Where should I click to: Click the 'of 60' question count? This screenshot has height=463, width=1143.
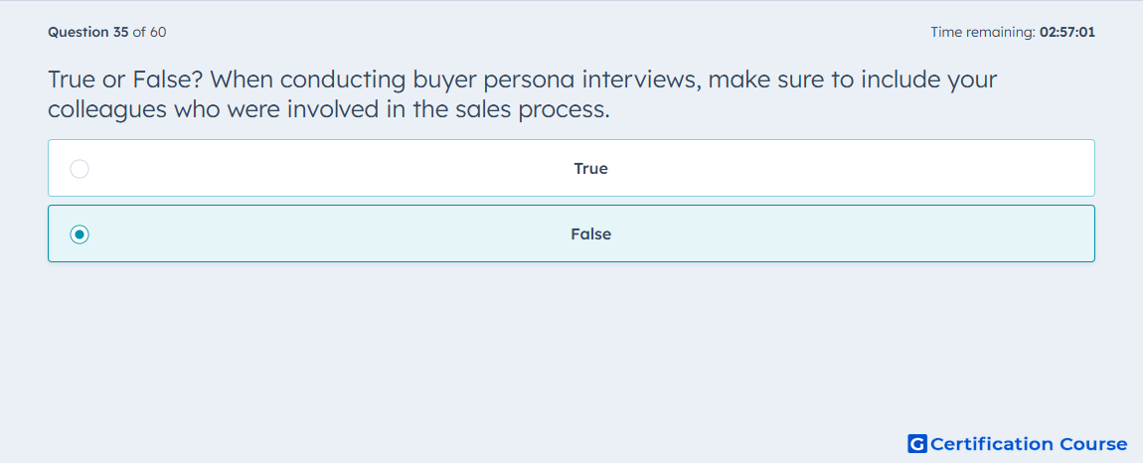click(149, 32)
